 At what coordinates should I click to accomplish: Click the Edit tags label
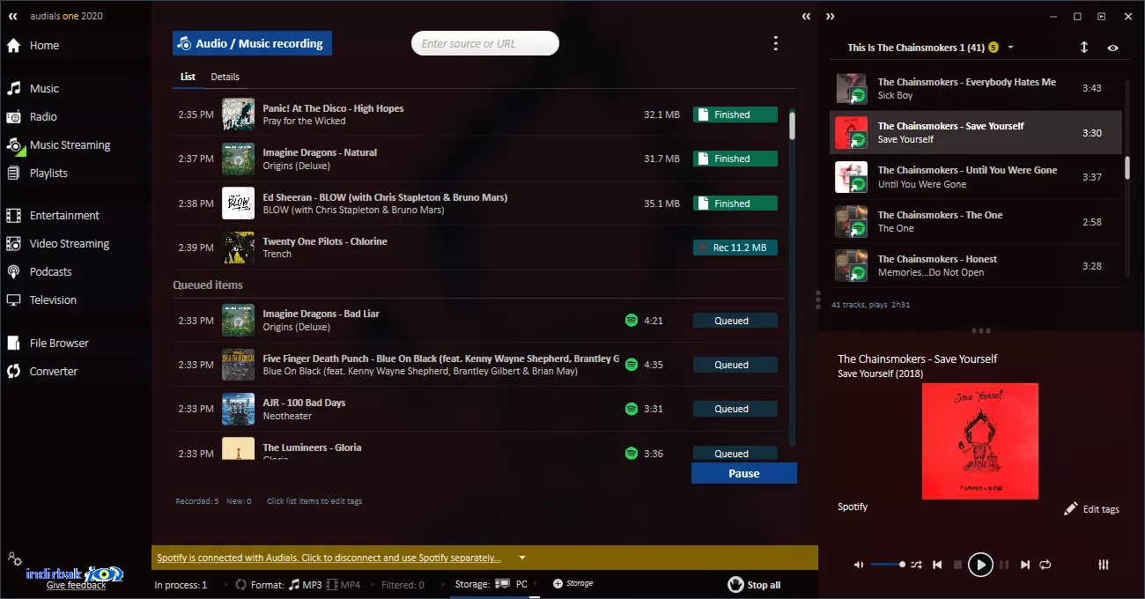[1101, 509]
